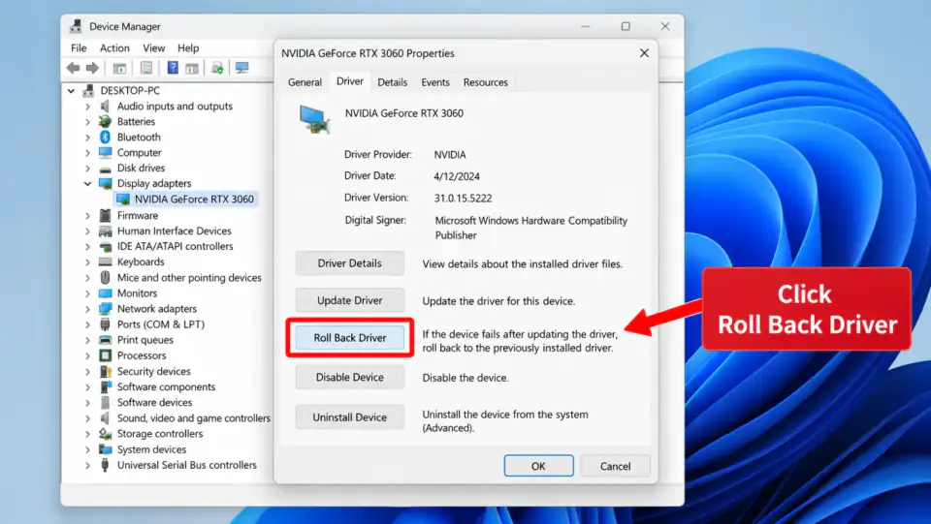Image resolution: width=931 pixels, height=524 pixels.
Task: Open the Events tab
Action: pyautogui.click(x=435, y=82)
